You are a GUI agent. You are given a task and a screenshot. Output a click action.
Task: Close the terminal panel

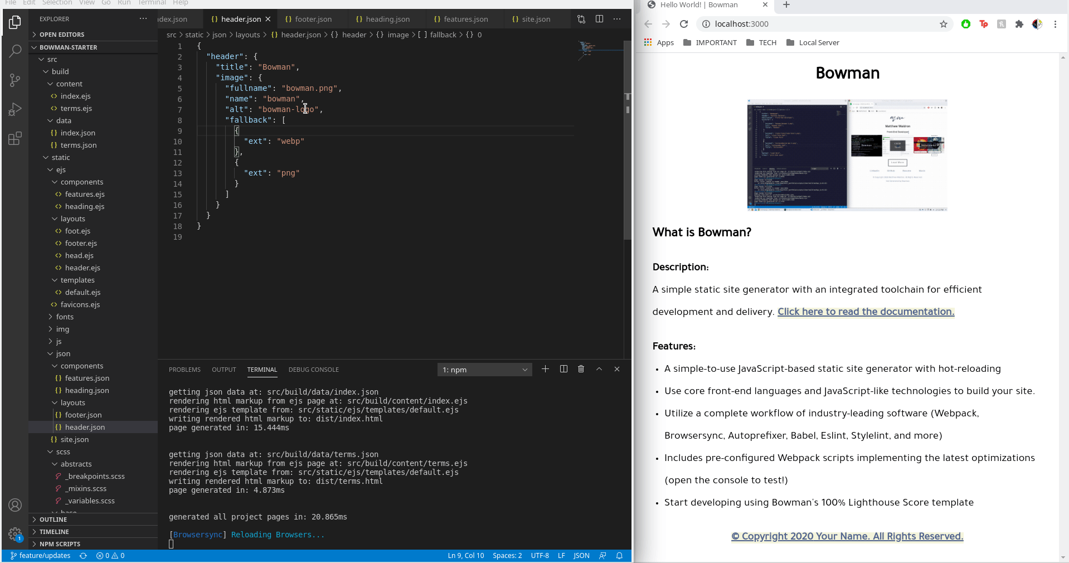[617, 369]
